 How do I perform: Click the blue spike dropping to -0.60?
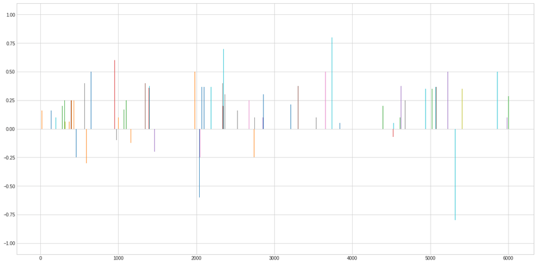(199, 163)
